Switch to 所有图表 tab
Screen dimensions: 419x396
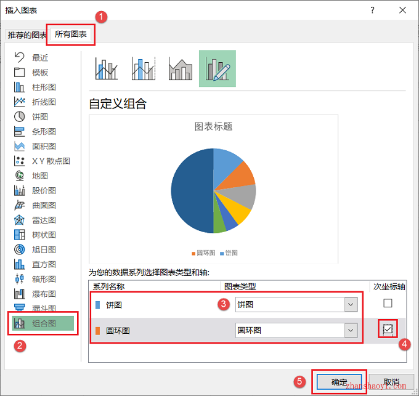[70, 34]
